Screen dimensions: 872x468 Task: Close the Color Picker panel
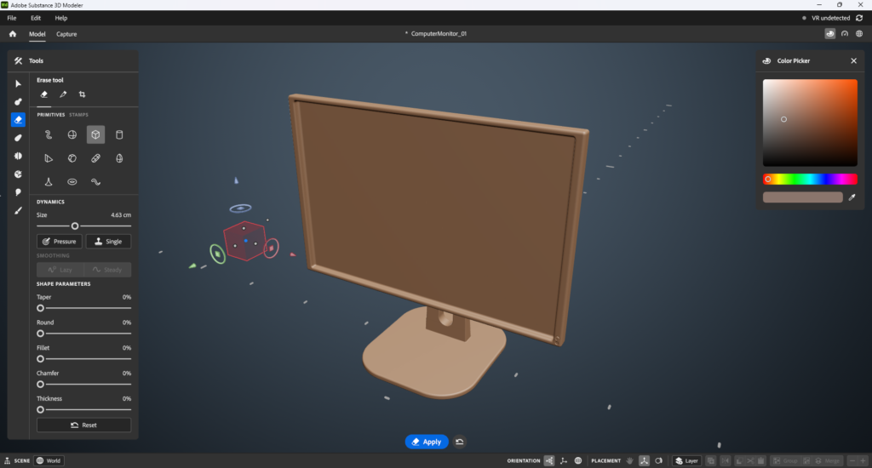853,61
